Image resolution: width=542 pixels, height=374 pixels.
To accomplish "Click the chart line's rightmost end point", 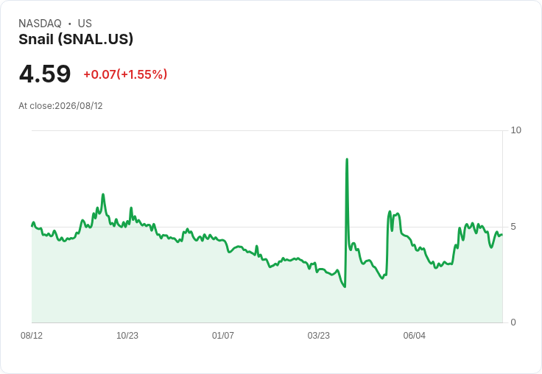I will [x=502, y=235].
